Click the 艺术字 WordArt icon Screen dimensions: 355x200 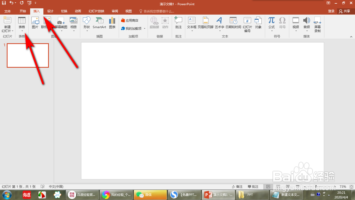[219, 20]
